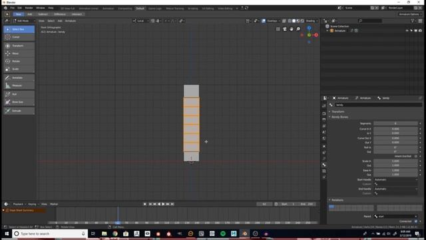Image resolution: width=426 pixels, height=240 pixels.
Task: Collapse the Bendy Bones panel
Action: click(339, 117)
